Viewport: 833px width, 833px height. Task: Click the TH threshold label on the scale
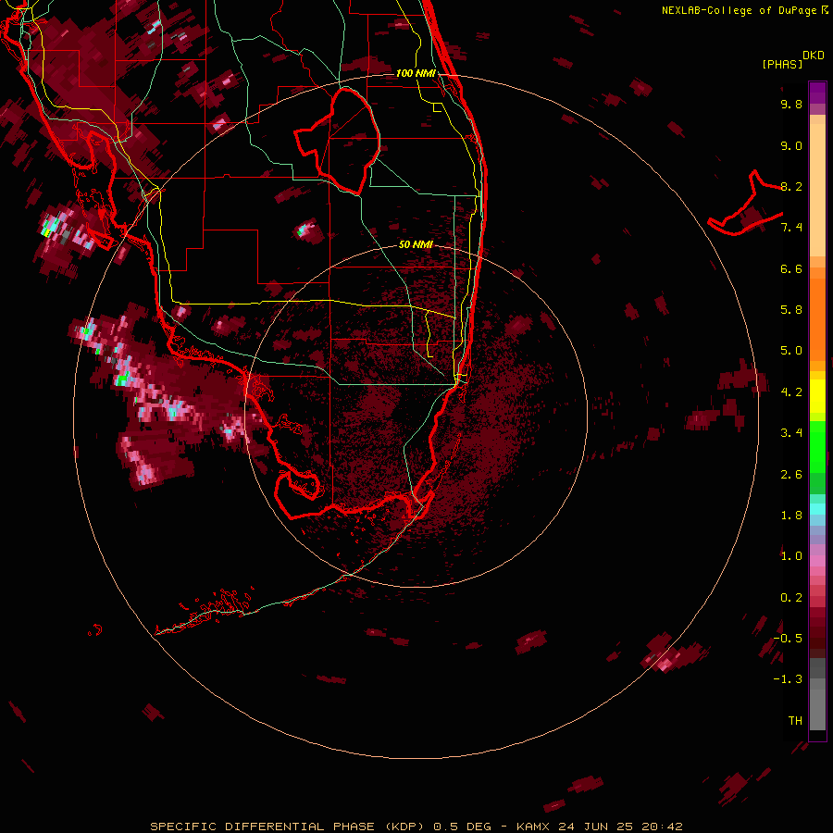tap(795, 721)
